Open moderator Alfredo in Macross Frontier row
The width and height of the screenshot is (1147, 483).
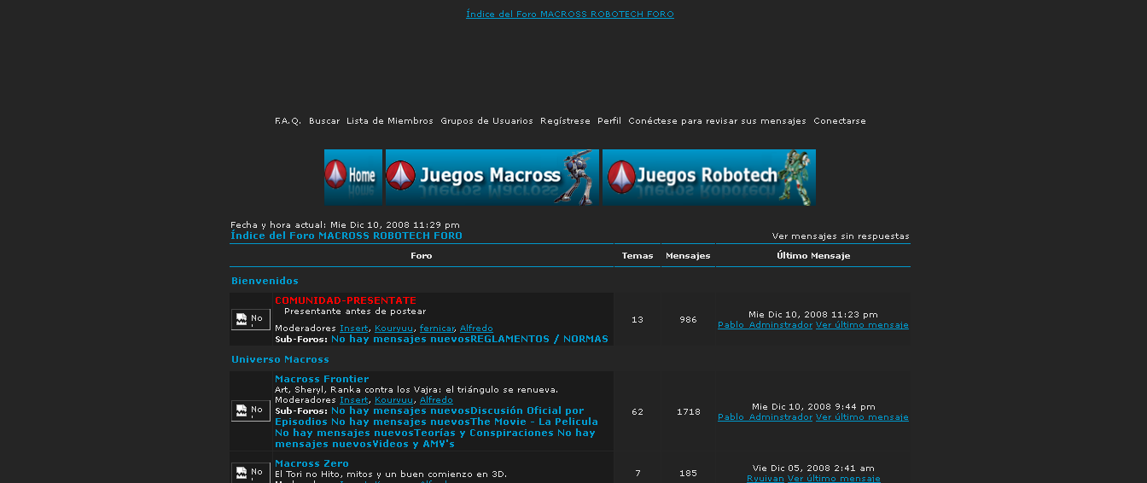pyautogui.click(x=436, y=400)
